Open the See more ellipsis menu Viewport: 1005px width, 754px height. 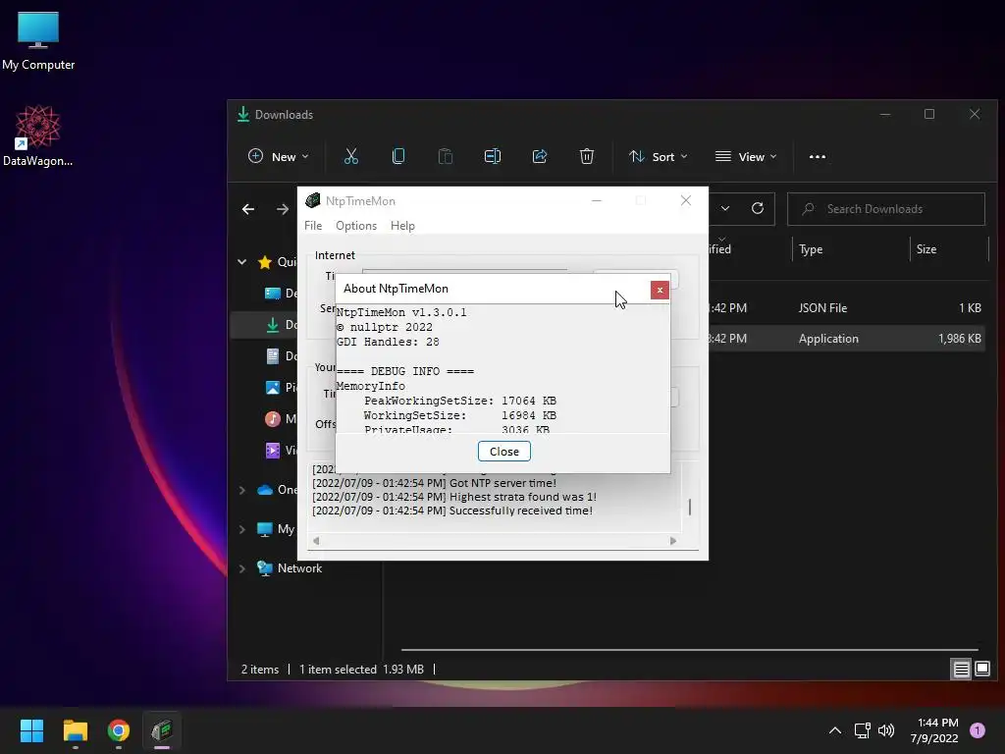[818, 156]
